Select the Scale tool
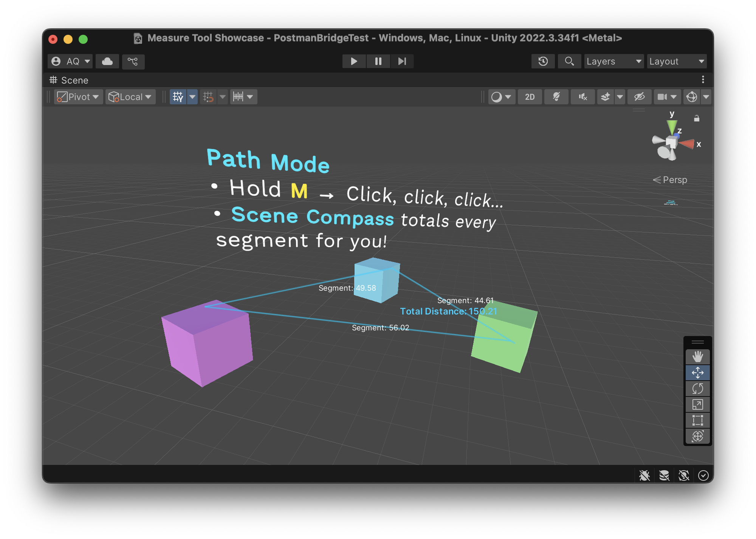Screen dimensions: 756x539 [x=697, y=404]
